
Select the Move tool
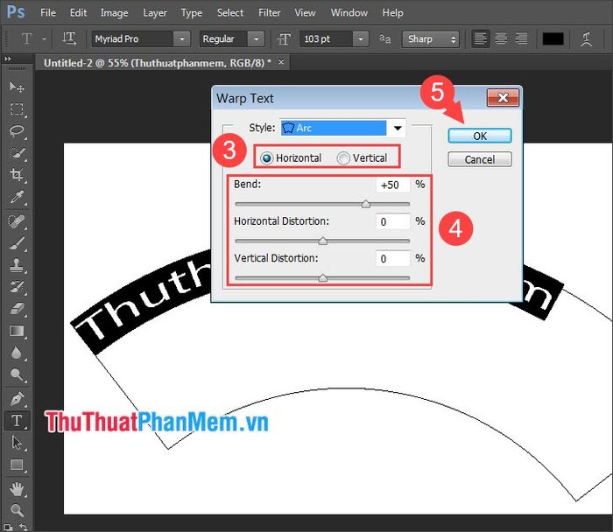[x=17, y=87]
